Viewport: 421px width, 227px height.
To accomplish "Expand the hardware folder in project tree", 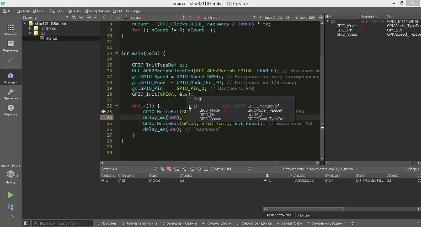I will click(x=30, y=29).
